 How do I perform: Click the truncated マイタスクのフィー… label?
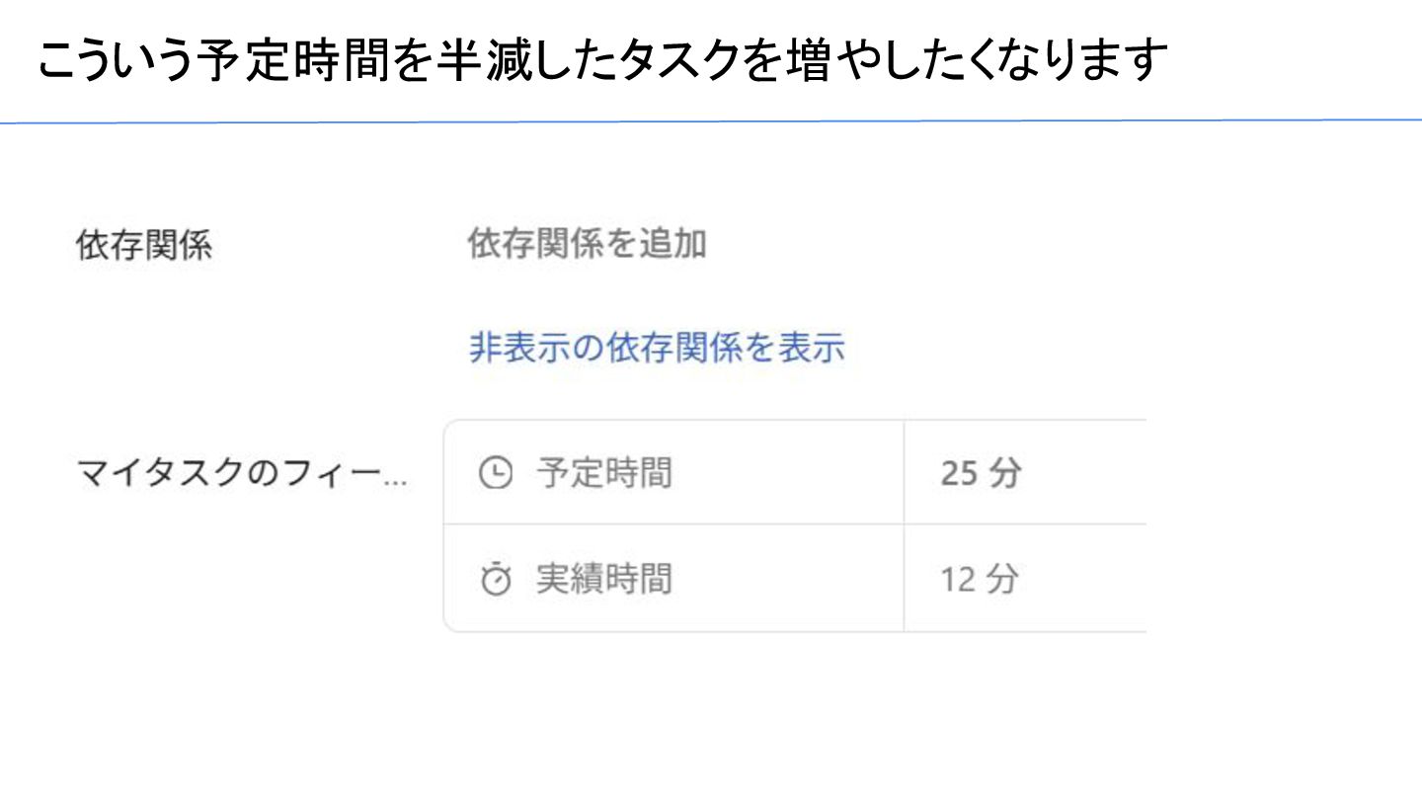[x=241, y=475]
